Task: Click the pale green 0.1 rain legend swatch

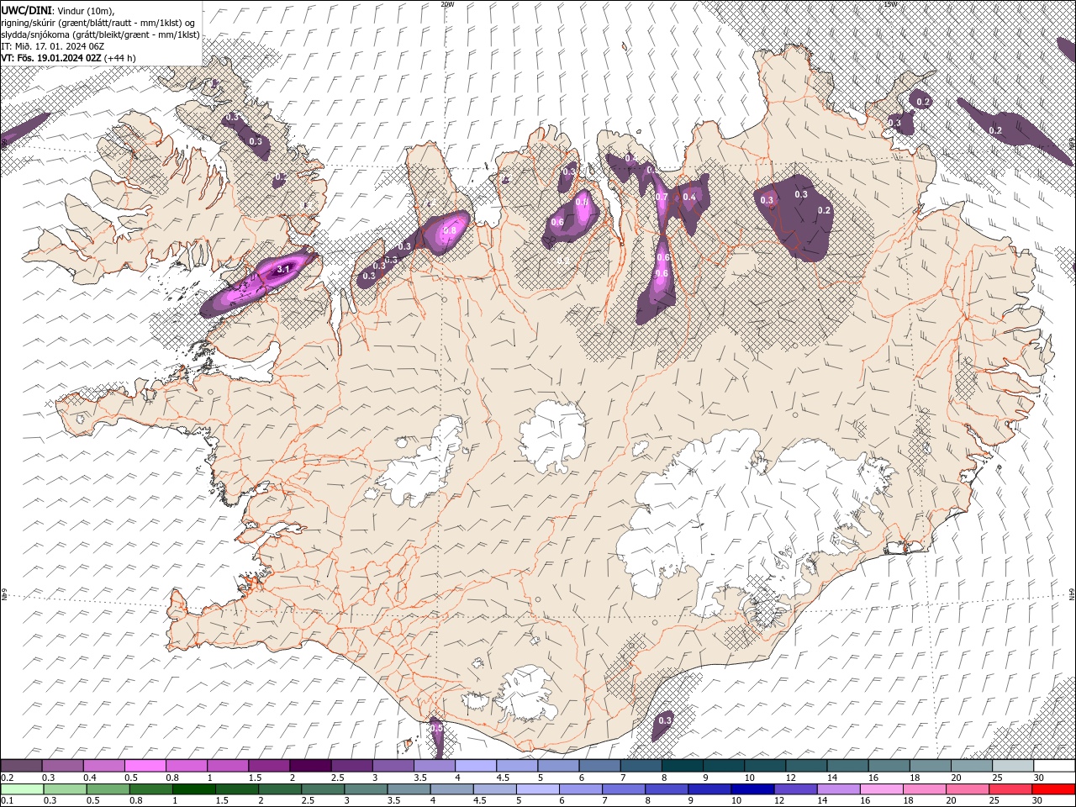Action: click(22, 789)
